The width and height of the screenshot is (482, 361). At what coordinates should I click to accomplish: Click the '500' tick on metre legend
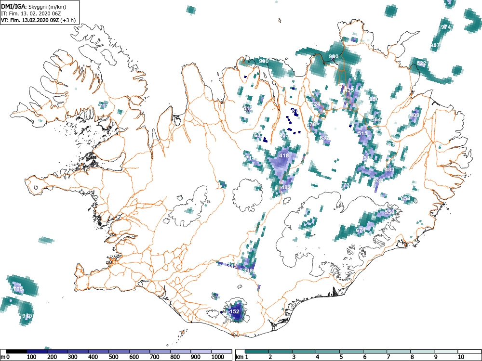coord(113,357)
